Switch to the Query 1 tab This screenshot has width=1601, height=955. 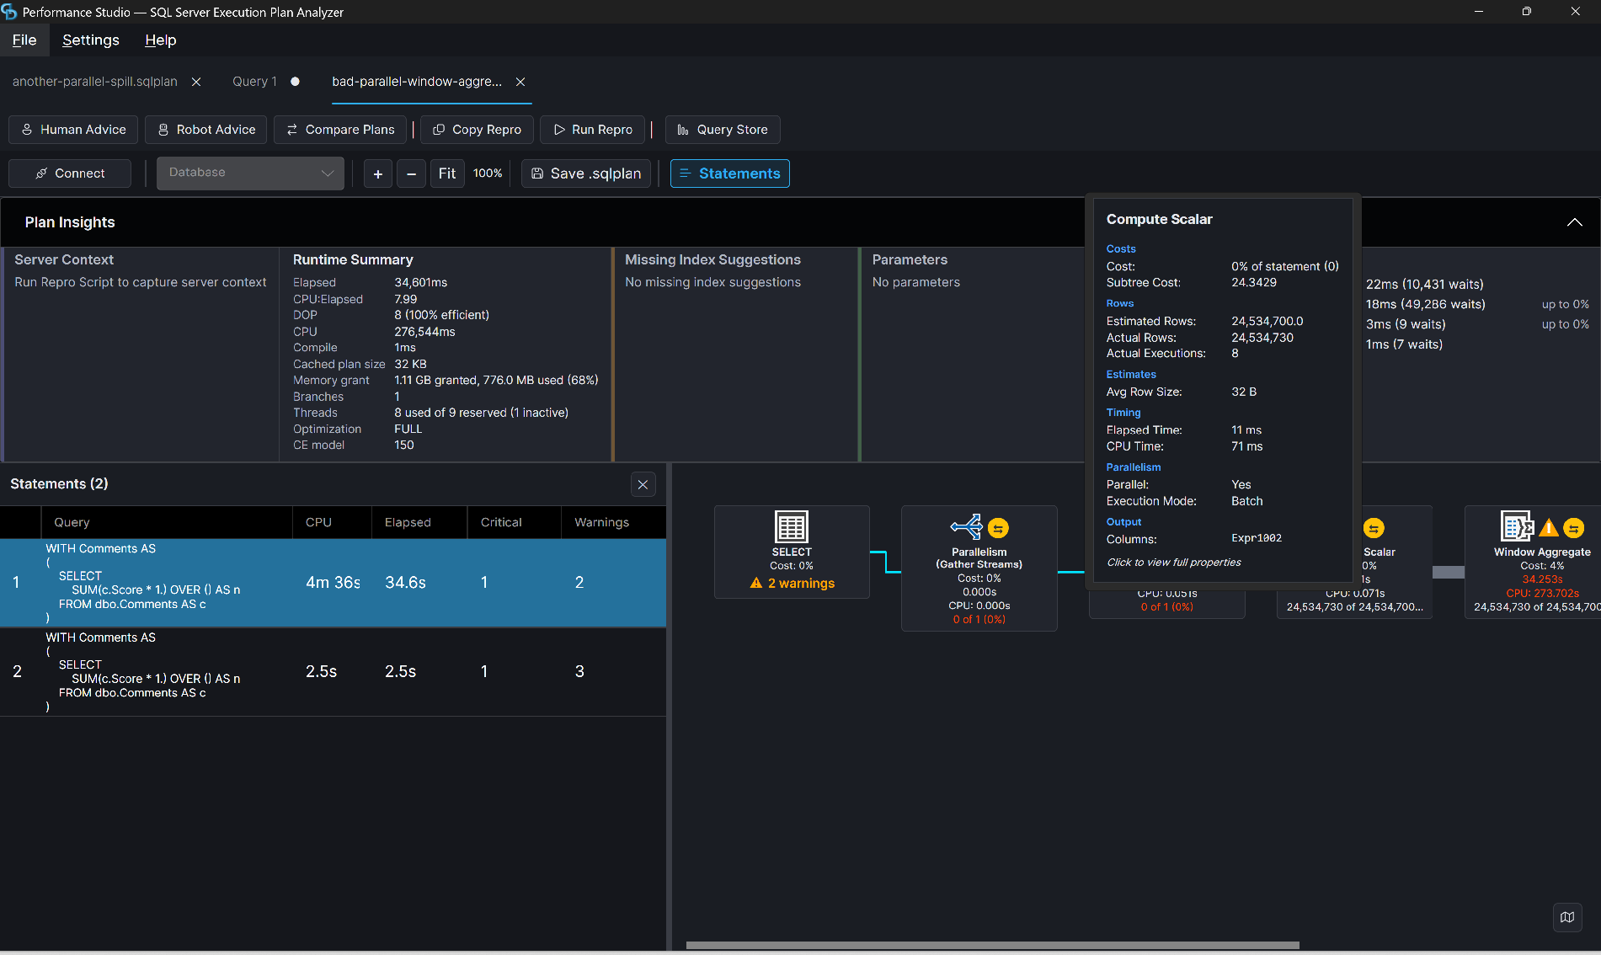click(254, 82)
